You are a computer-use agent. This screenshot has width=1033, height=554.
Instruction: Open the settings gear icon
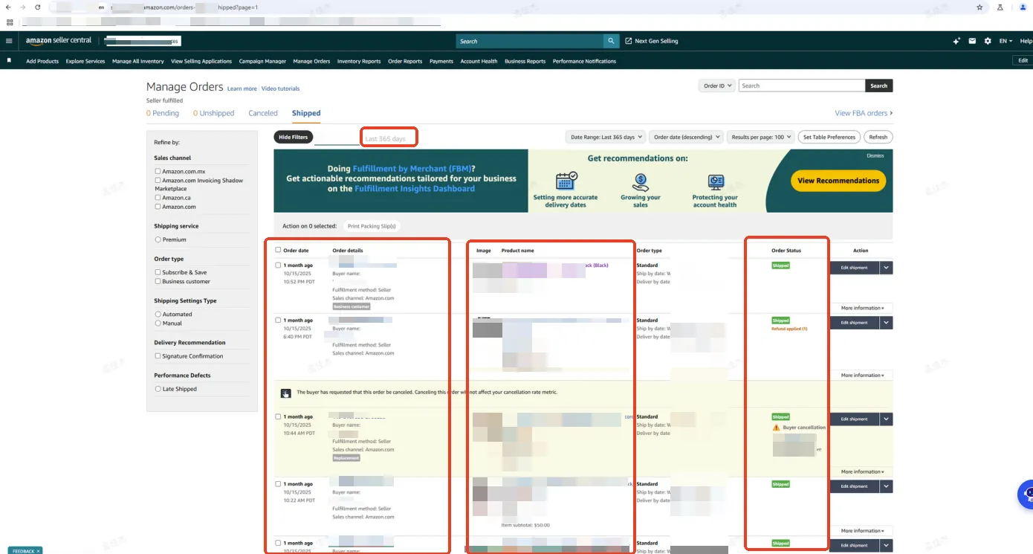pyautogui.click(x=988, y=41)
